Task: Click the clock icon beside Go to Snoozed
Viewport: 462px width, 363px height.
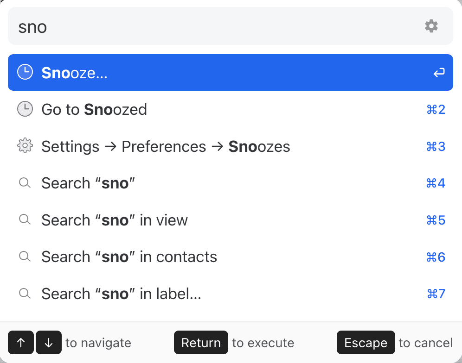Action: point(25,109)
